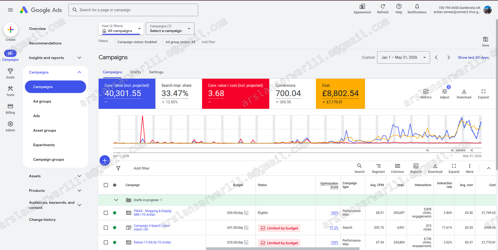The height and width of the screenshot is (250, 498).
Task: Switch to the Drafts tab
Action: tap(135, 72)
